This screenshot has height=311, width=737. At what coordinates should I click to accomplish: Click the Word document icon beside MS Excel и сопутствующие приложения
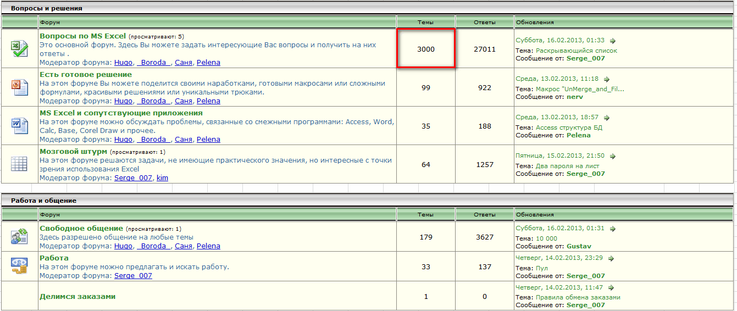click(19, 126)
